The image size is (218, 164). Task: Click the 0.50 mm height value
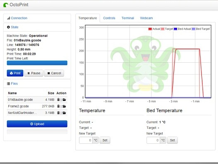(x=24, y=49)
